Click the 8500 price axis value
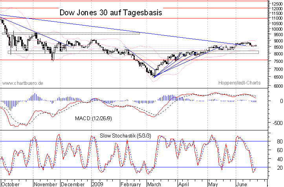The image size is (284, 187). pyautogui.click(x=278, y=47)
